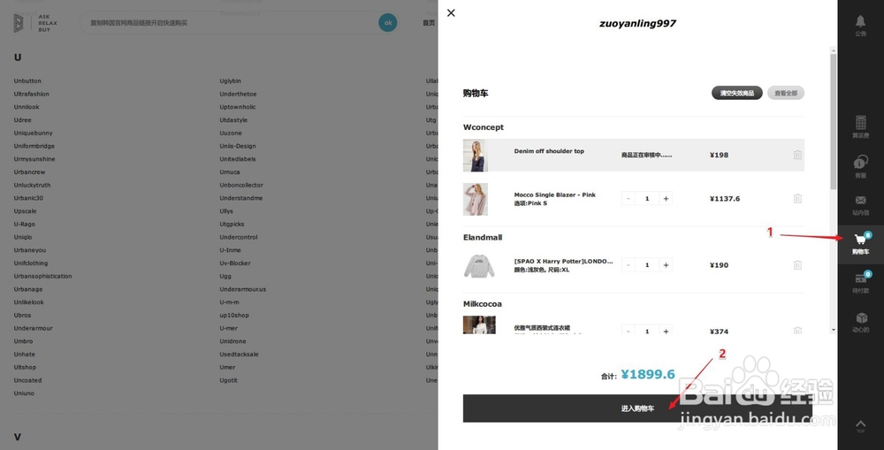Open the 客服 customer service icon
884x450 pixels.
[x=860, y=164]
